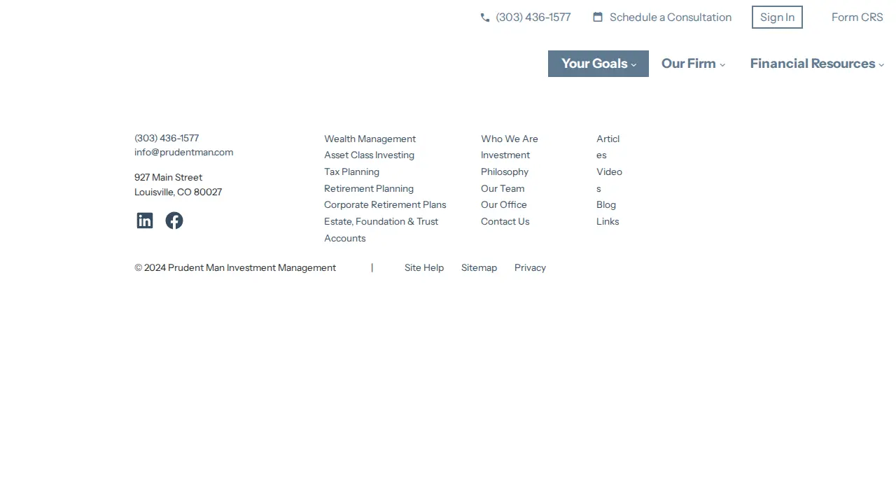This screenshot has height=504, width=896.
Task: Email info@prudentman.com
Action: point(183,152)
